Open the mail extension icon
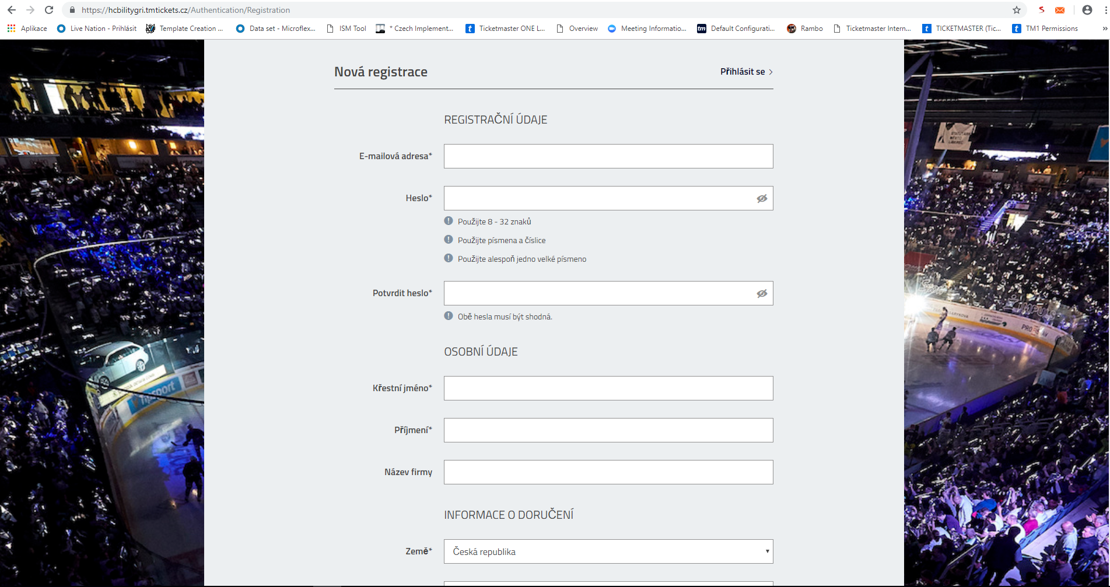The width and height of the screenshot is (1110, 587). tap(1060, 10)
